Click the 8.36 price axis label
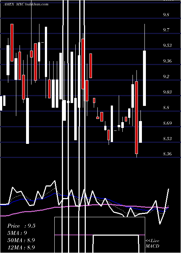Screen dimensions: 181x253 tap(167, 154)
